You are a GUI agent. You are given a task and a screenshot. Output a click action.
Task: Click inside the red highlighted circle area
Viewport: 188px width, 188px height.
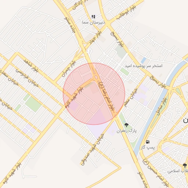tap(94, 94)
